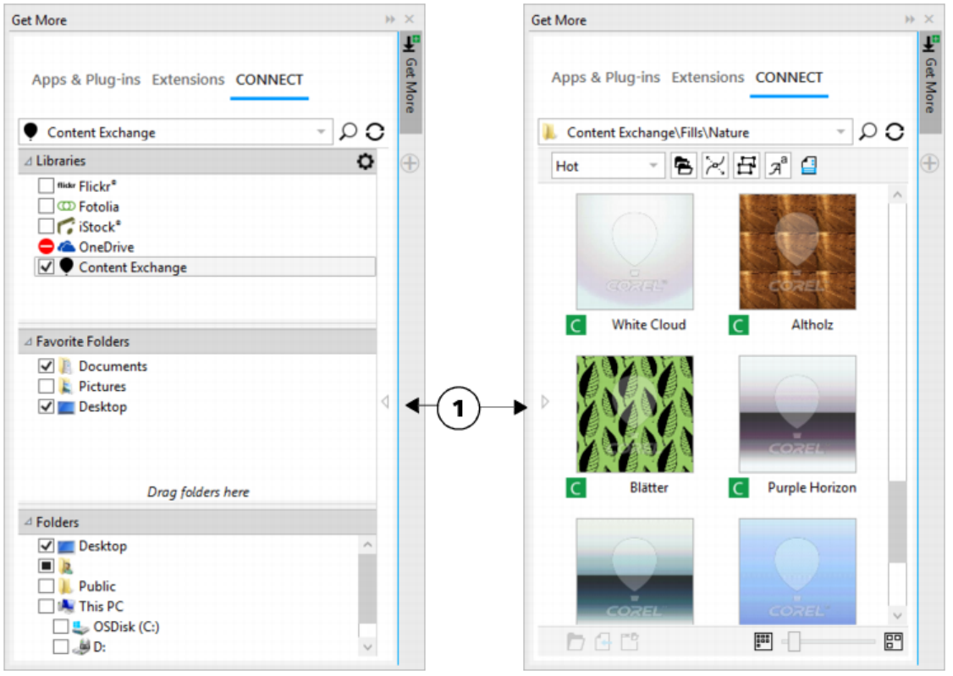Click results list vertical scrollbar thumb

[897, 522]
